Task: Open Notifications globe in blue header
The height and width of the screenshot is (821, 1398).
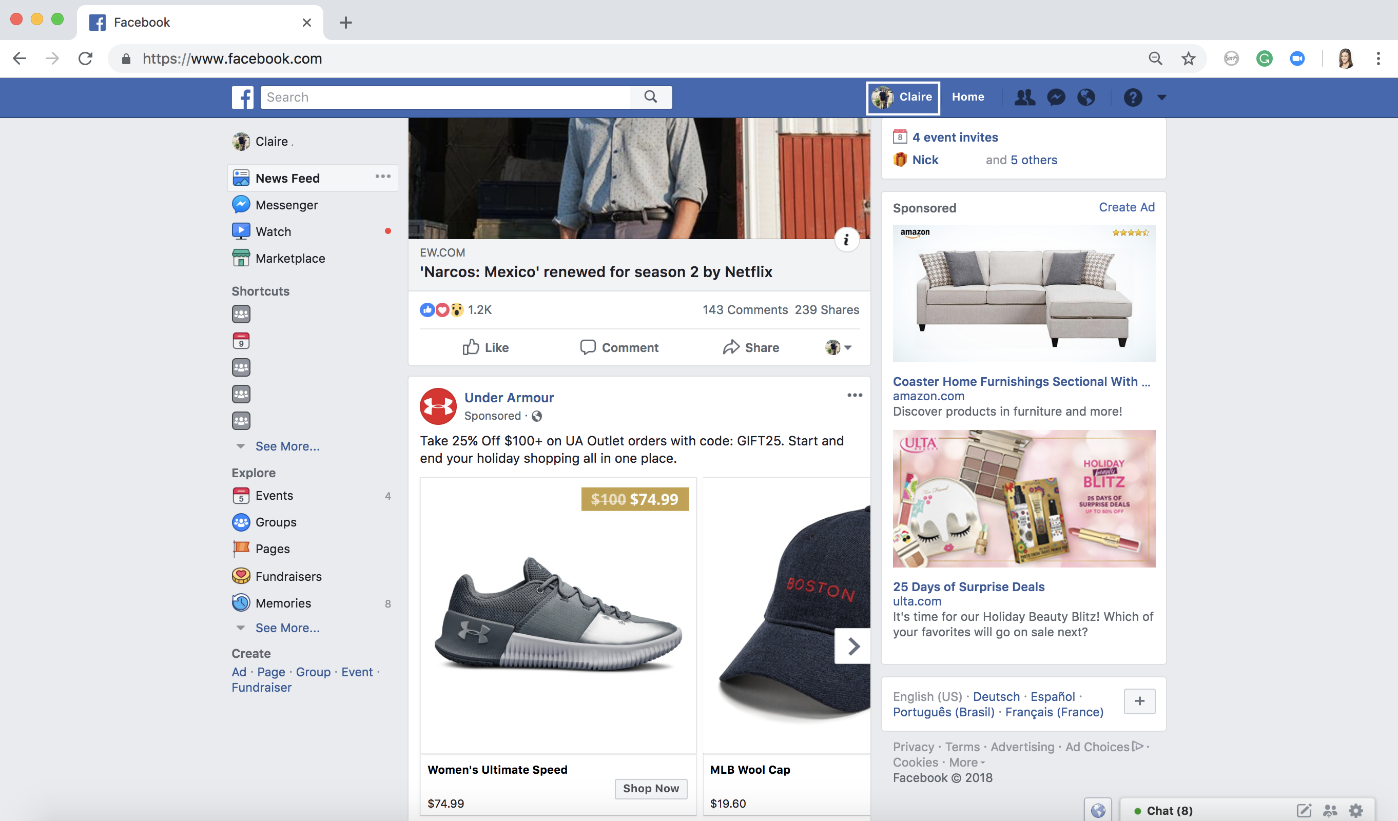Action: 1086,97
